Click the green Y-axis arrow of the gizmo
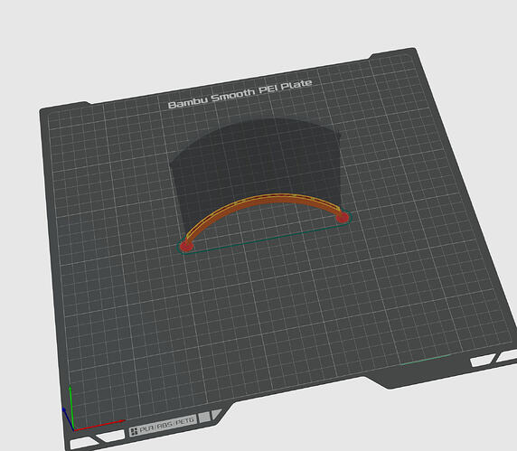This screenshot has width=517, height=451. pos(71,409)
